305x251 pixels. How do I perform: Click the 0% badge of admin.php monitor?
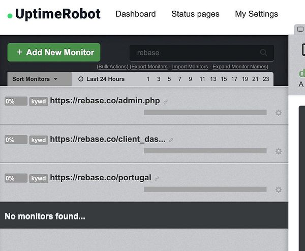tap(16, 101)
